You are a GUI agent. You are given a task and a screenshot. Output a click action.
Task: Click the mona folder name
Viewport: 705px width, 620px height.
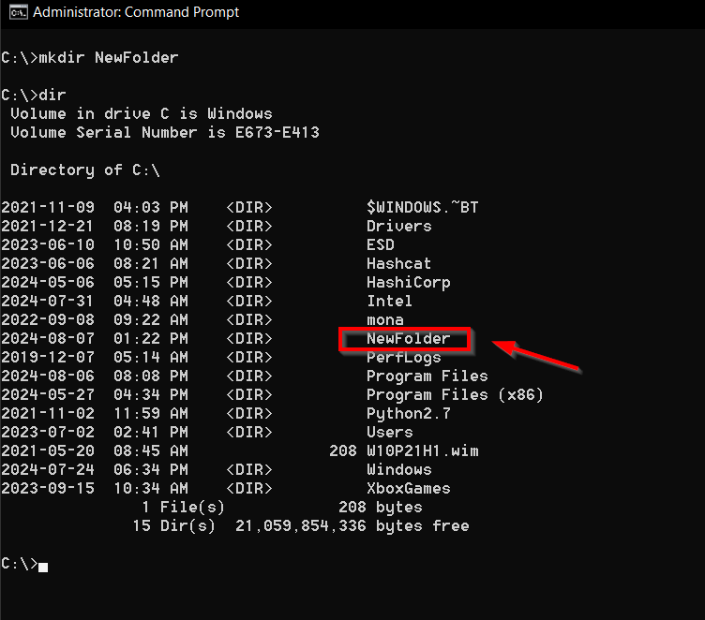tap(385, 320)
